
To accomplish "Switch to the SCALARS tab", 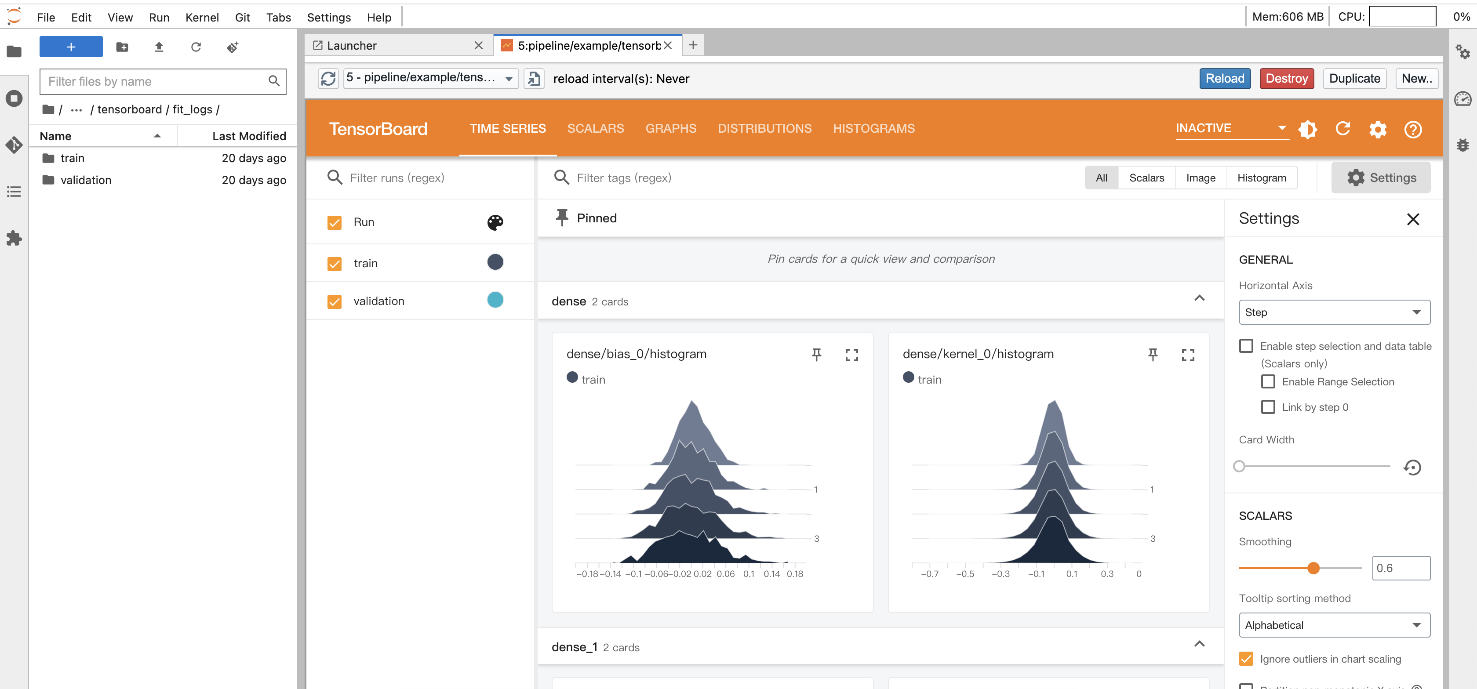I will pyautogui.click(x=595, y=128).
